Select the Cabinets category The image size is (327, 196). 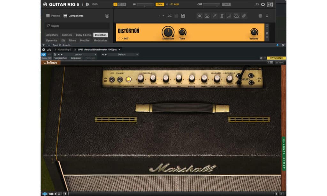tap(67, 35)
